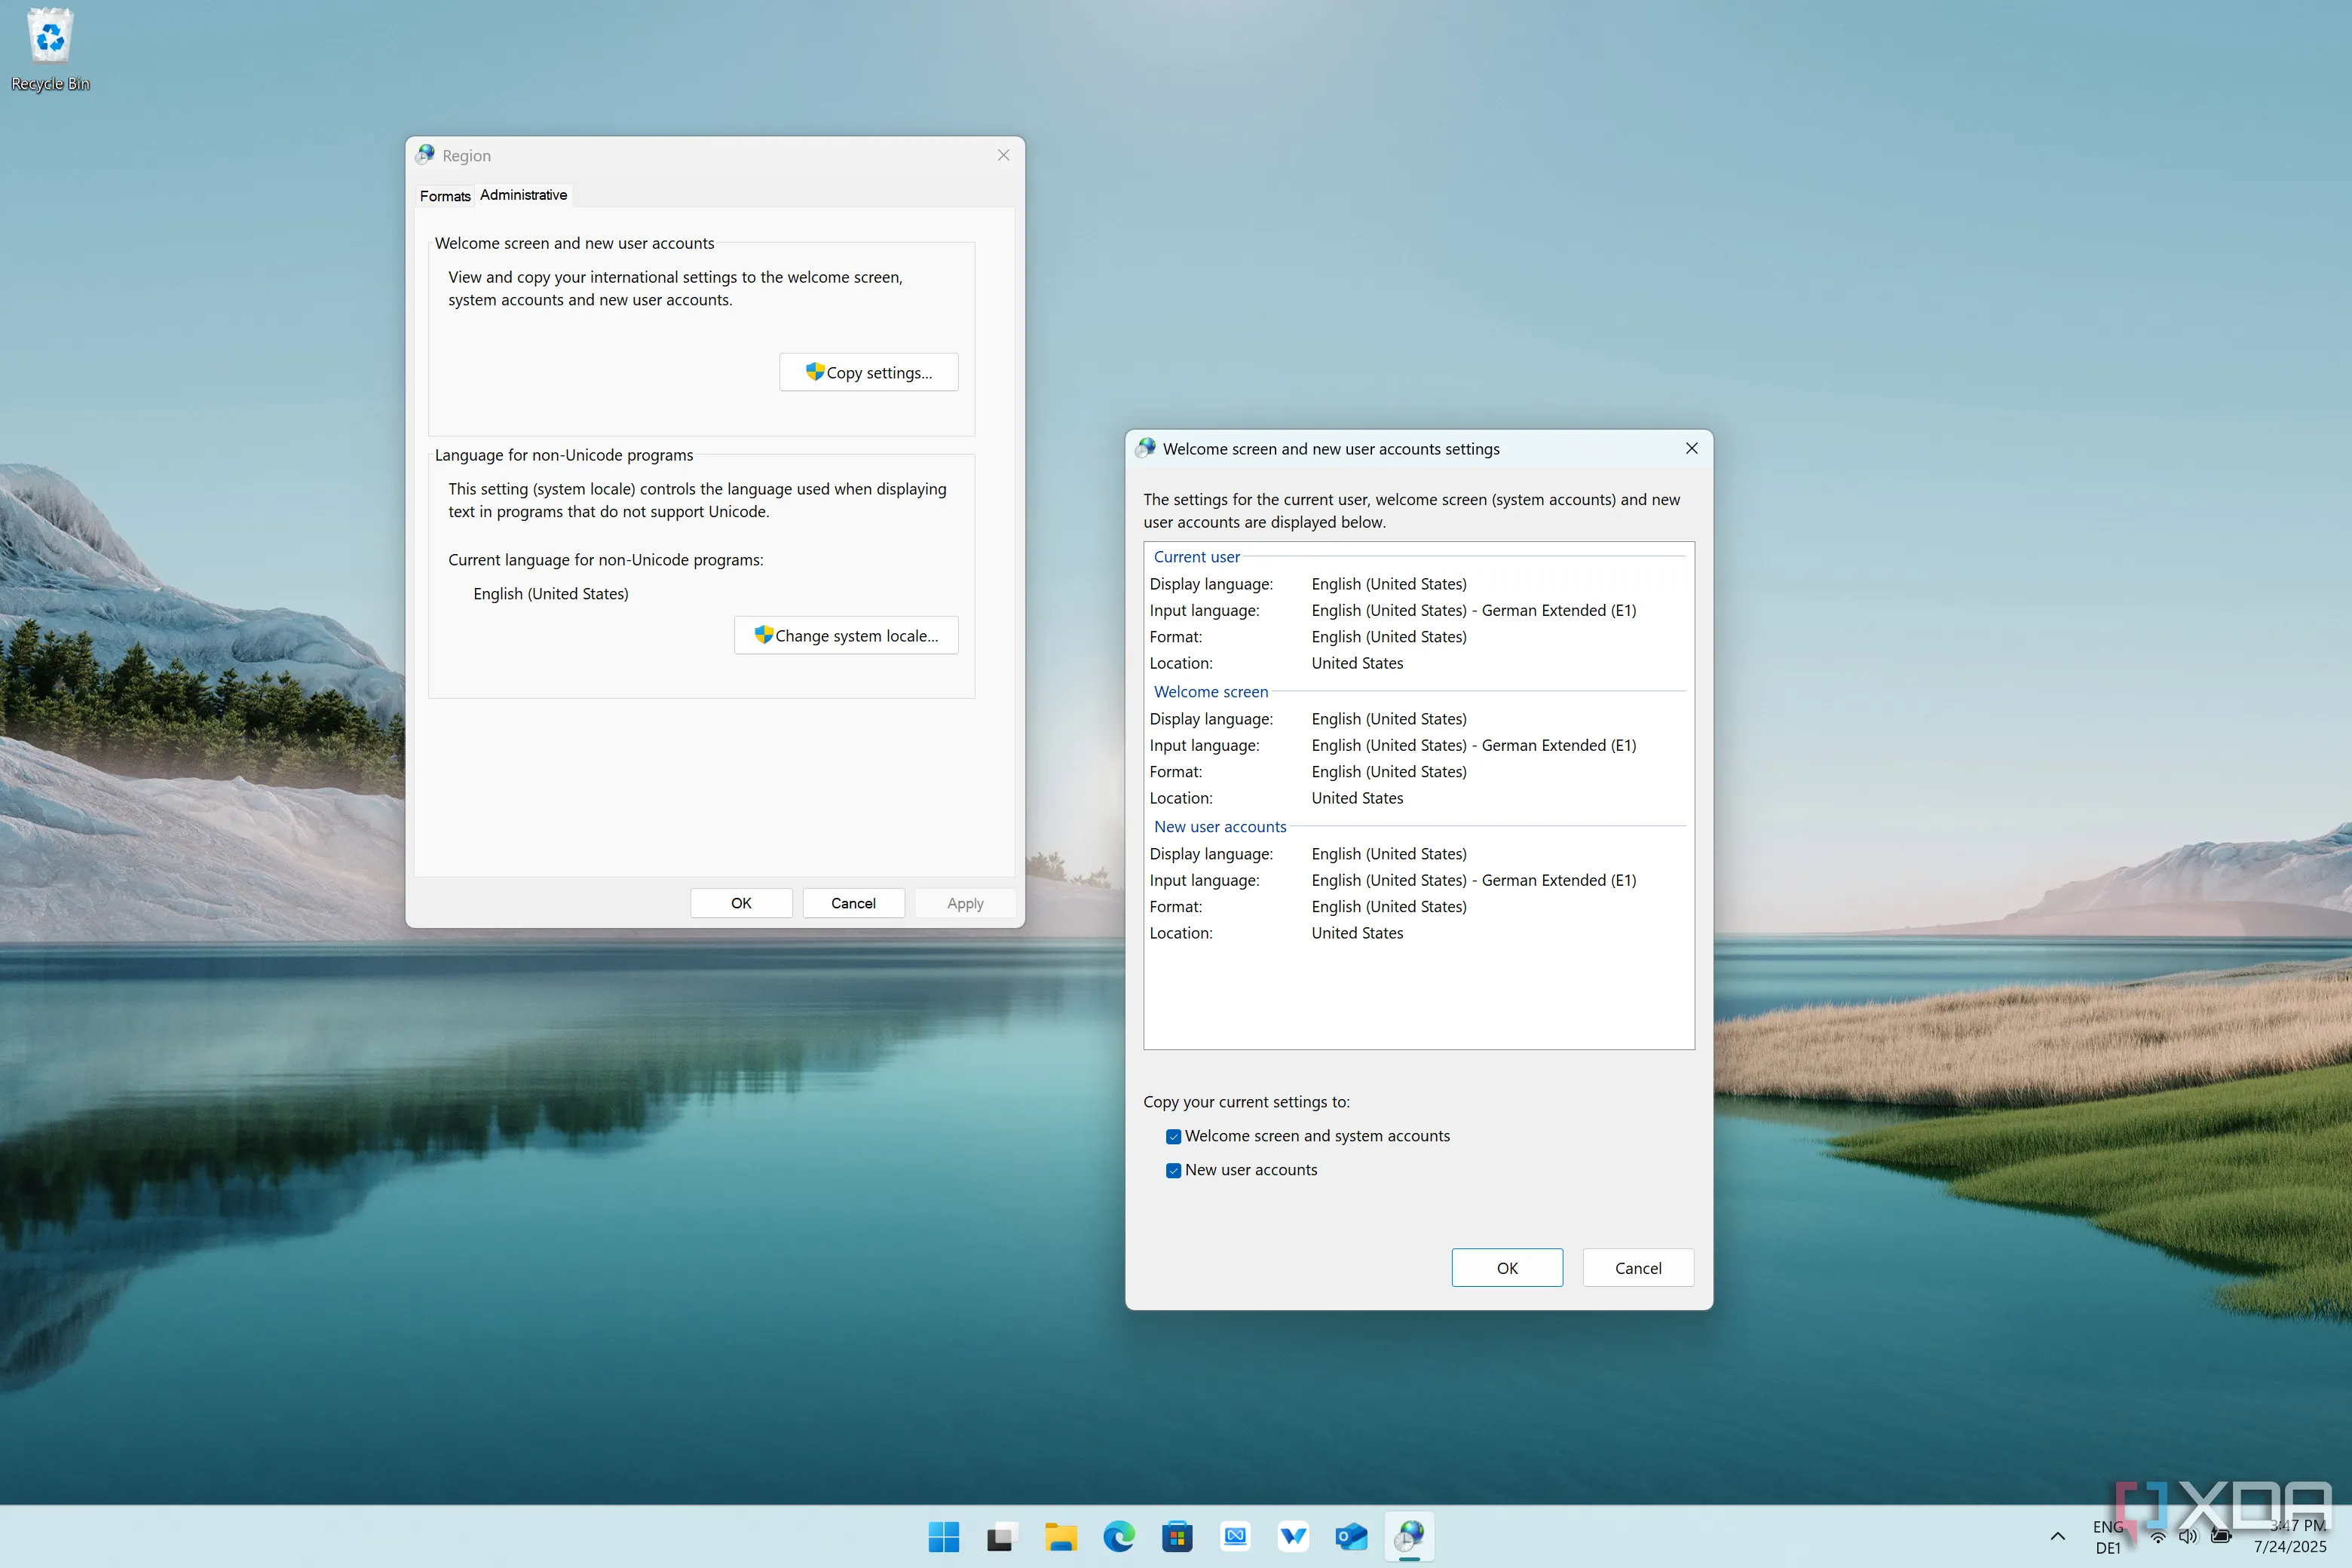Open Task View from the taskbar
Viewport: 2352px width, 1568px height.
(x=1003, y=1537)
